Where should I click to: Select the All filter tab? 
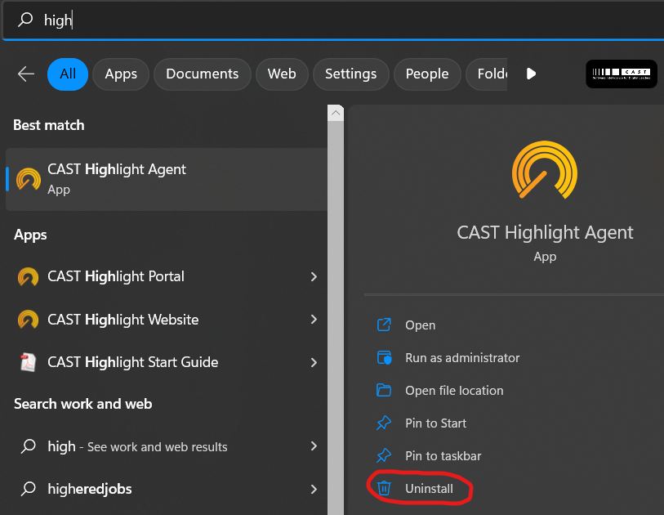tap(68, 74)
